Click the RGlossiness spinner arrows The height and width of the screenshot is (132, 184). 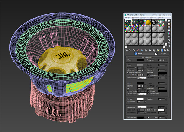pos(143,70)
